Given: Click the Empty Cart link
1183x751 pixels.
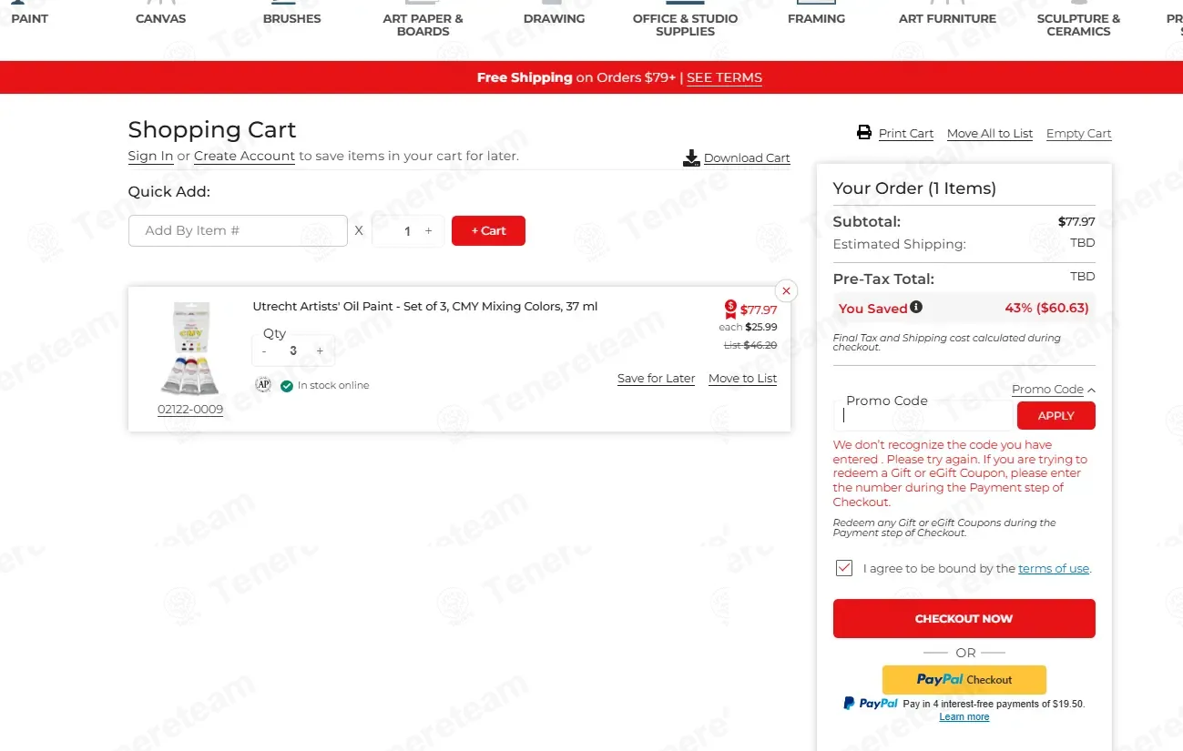Looking at the screenshot, I should pyautogui.click(x=1079, y=134).
